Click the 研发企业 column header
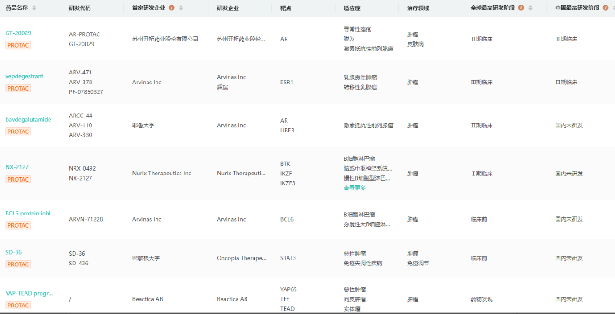 (x=228, y=8)
